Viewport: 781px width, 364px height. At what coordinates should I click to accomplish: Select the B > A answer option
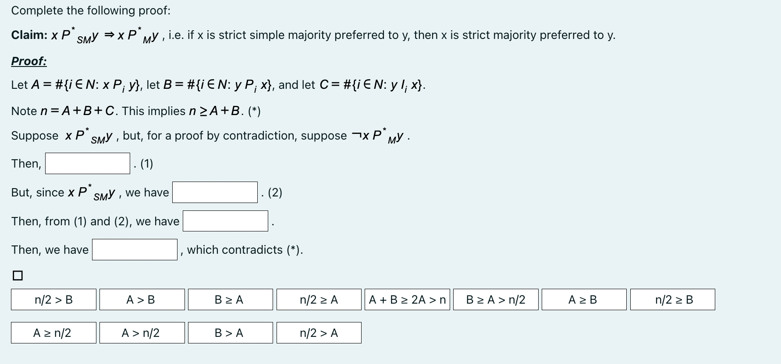pos(230,333)
